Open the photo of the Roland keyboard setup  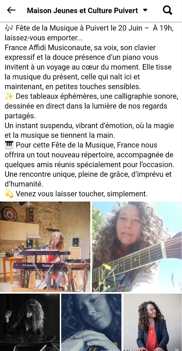coord(45,247)
